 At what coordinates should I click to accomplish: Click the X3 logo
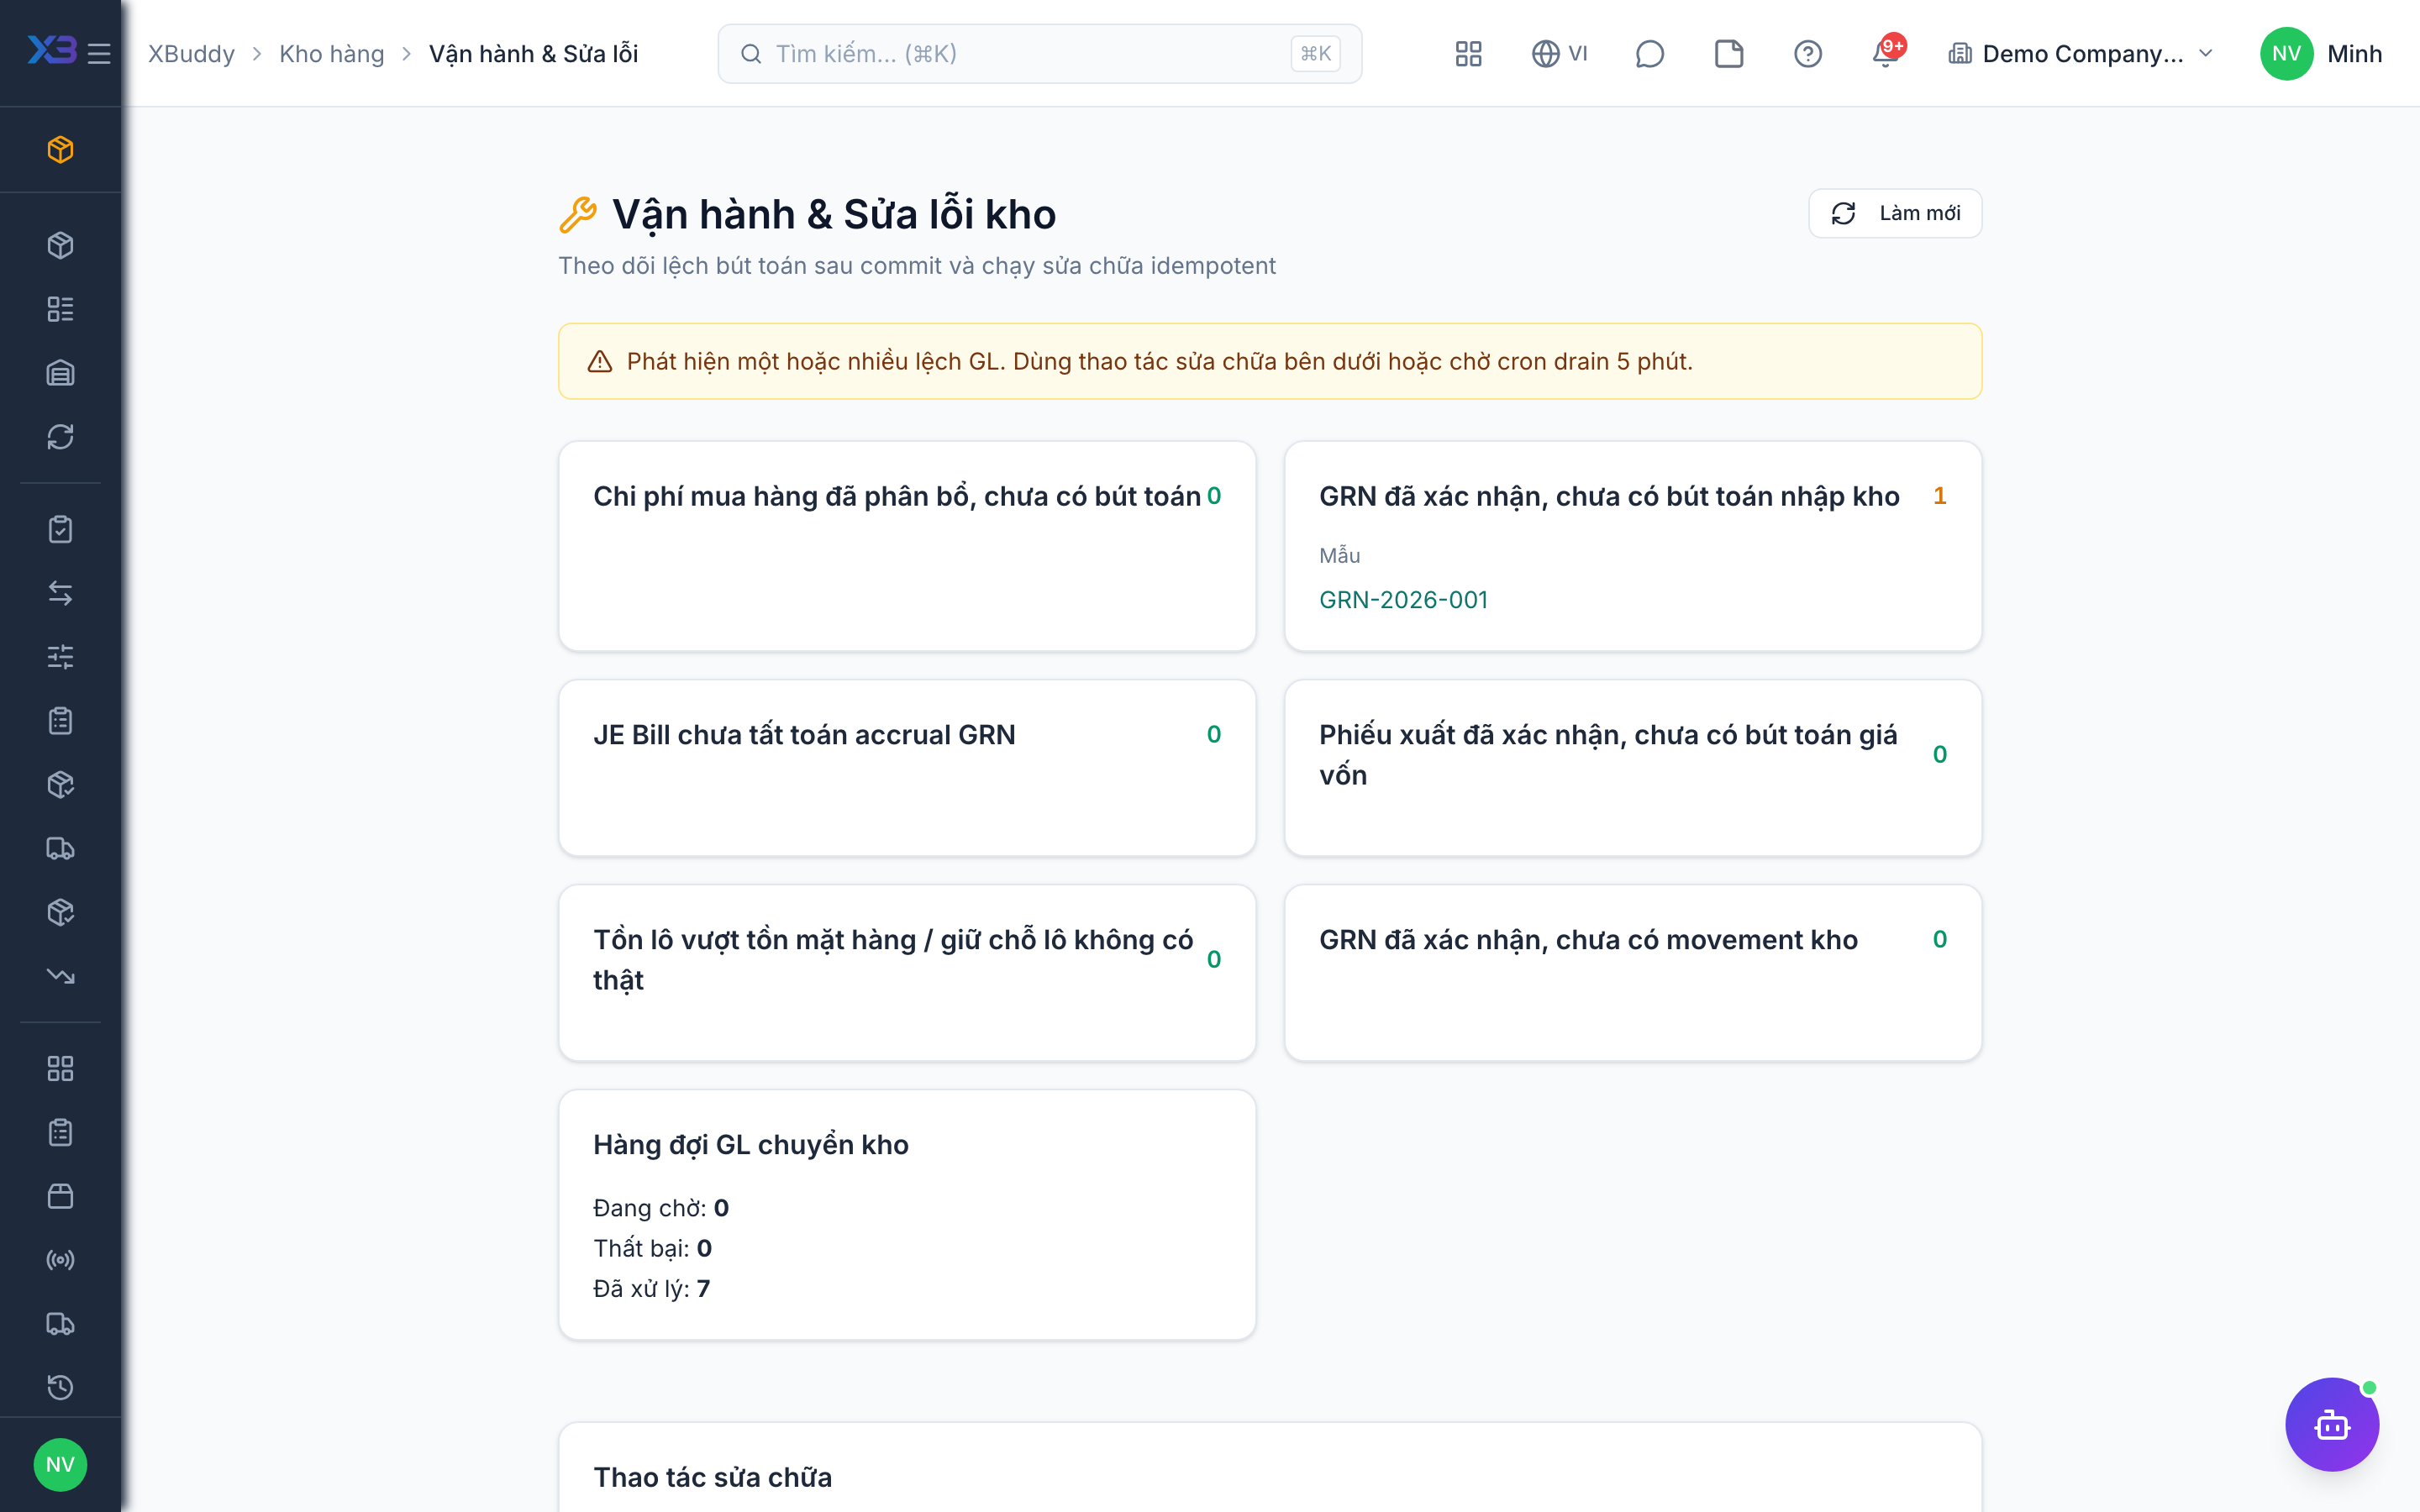(51, 50)
